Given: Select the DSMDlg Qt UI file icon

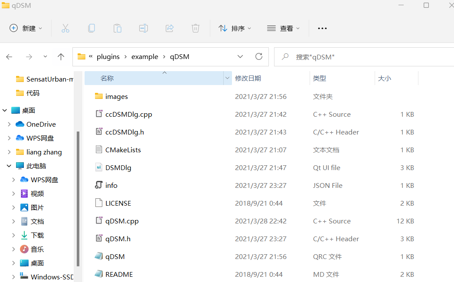Looking at the screenshot, I should tap(99, 167).
